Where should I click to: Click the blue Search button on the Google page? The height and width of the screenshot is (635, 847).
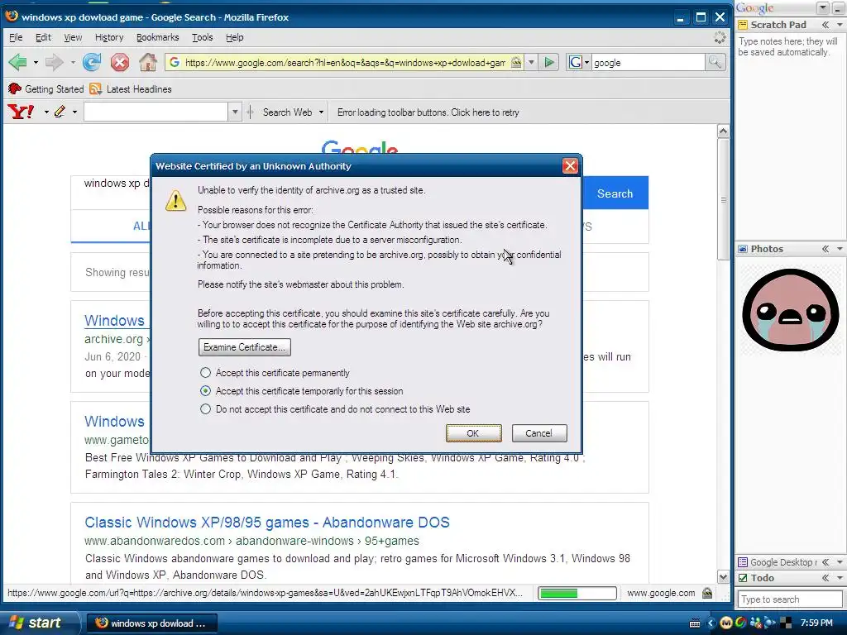[x=615, y=193]
